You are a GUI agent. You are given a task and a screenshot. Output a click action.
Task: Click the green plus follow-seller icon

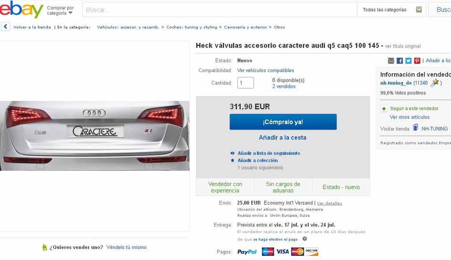coord(384,109)
